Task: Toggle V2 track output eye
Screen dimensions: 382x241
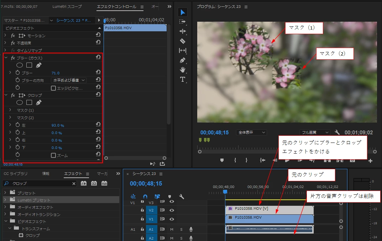Action: click(x=172, y=210)
